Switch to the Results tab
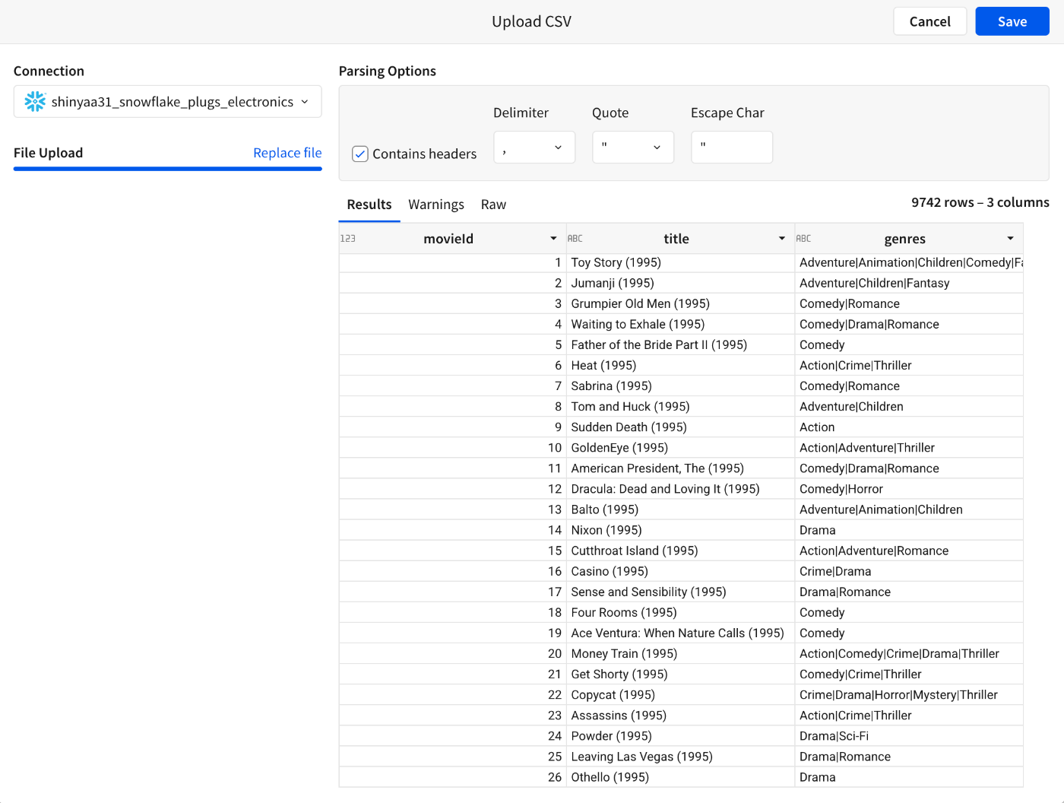Image resolution: width=1064 pixels, height=803 pixels. pyautogui.click(x=369, y=205)
